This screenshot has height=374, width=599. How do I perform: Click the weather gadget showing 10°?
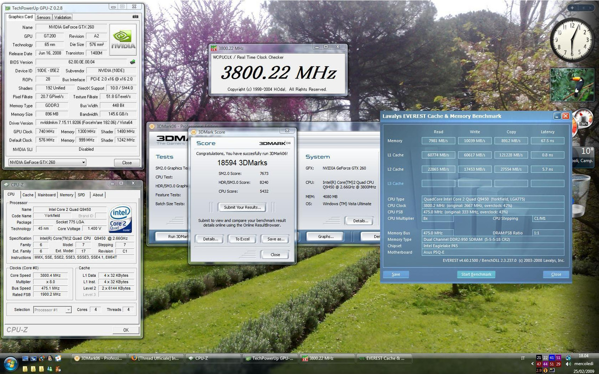pos(583,158)
